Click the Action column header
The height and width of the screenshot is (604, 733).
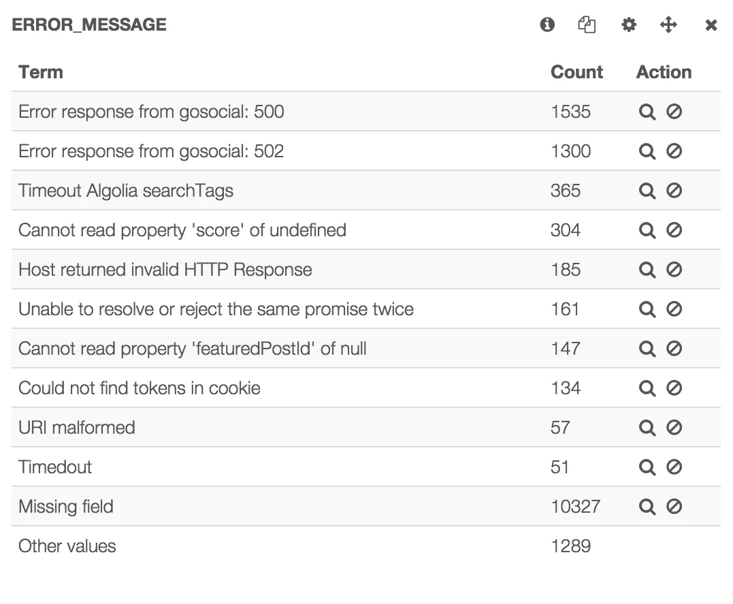[x=664, y=72]
